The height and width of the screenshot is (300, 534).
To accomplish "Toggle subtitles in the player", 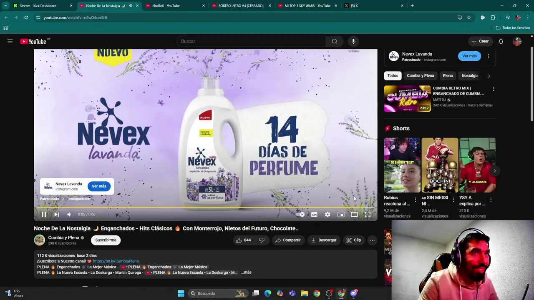I will 314,214.
